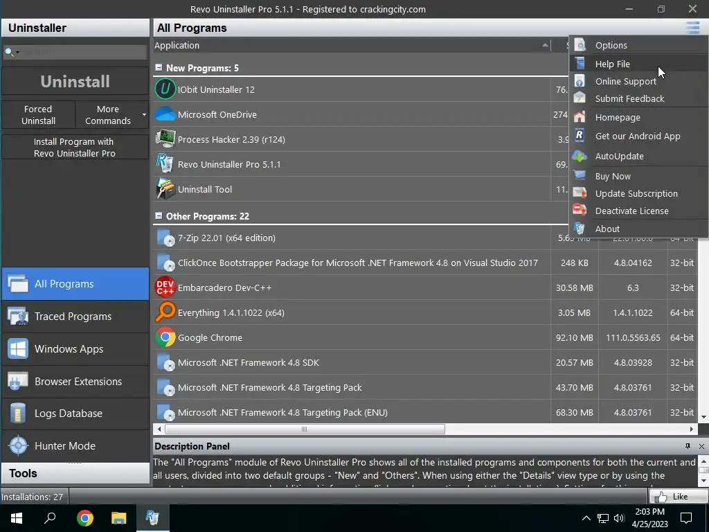
Task: Click the Installations: 27 status text
Action: pos(32,497)
